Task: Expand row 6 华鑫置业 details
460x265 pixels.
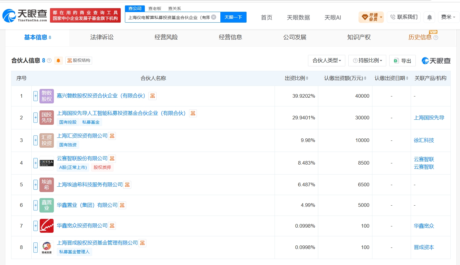Action: tap(36, 205)
